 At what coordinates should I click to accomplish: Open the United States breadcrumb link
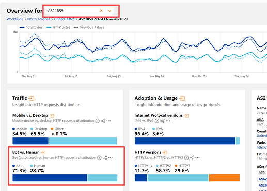64,19
